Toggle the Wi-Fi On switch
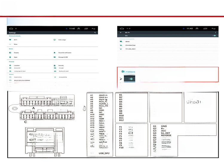Viewport: 224px width, 163px height. coord(214,36)
